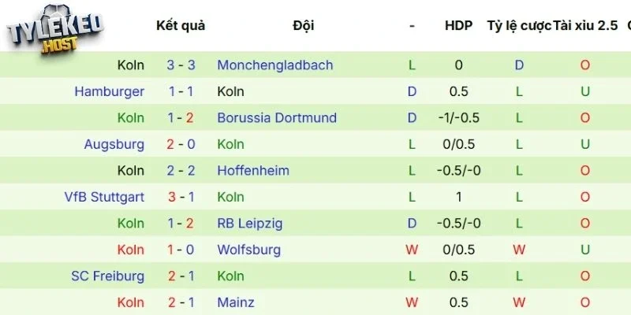Open the Hamburger team link
Viewport: 631px width, 315px height.
point(110,91)
